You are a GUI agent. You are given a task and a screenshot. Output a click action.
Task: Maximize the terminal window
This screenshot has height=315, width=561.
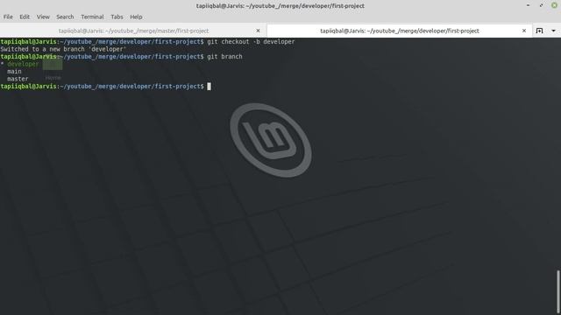click(x=541, y=5)
